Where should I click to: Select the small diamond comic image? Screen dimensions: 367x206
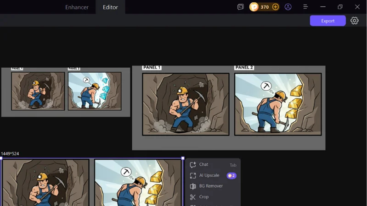tap(66, 92)
